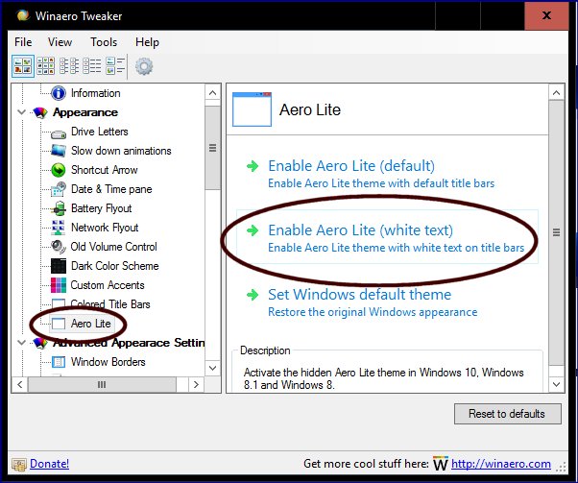Viewport: 578px width, 483px height.
Task: Select Drive Letters tree item
Action: click(100, 132)
